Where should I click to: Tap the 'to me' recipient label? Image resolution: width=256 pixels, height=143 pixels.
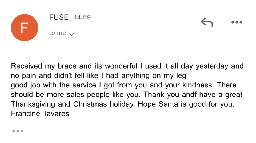(58, 33)
